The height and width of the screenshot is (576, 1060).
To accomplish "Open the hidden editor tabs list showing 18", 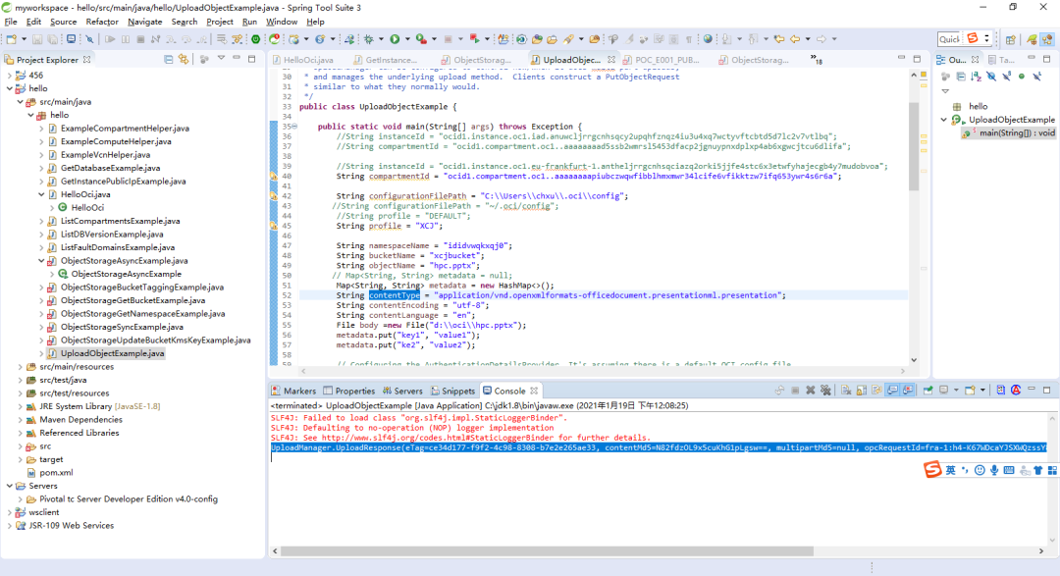I will (x=817, y=59).
